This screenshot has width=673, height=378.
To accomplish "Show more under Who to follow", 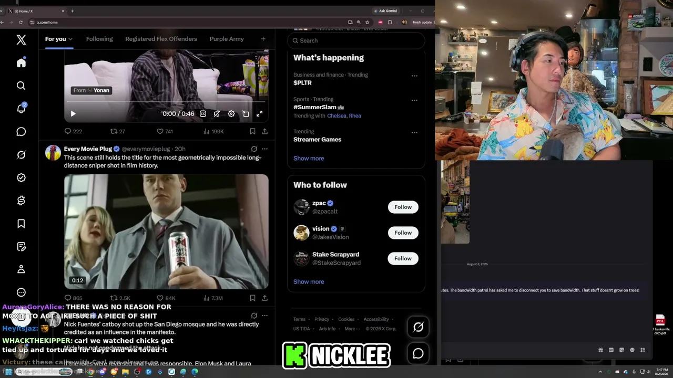I will pos(309,282).
